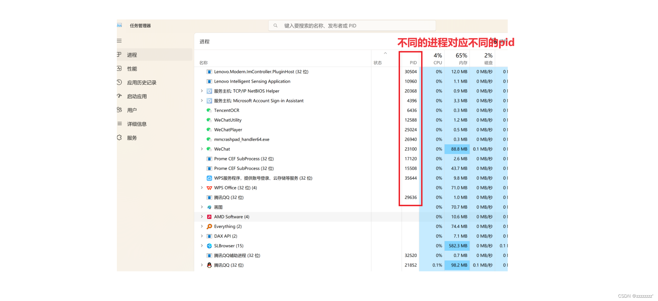
Task: Select PID 29636 cell
Action: click(410, 197)
